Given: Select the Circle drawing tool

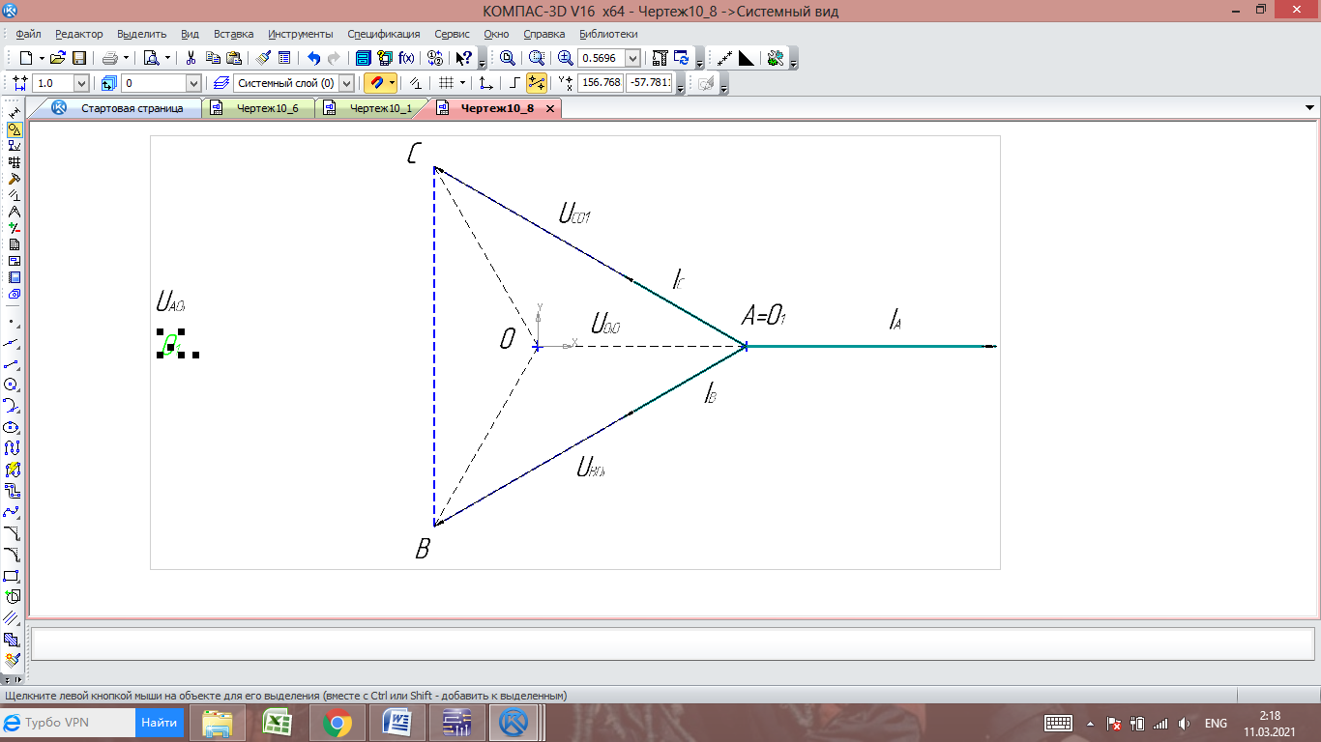Looking at the screenshot, I should coord(13,385).
